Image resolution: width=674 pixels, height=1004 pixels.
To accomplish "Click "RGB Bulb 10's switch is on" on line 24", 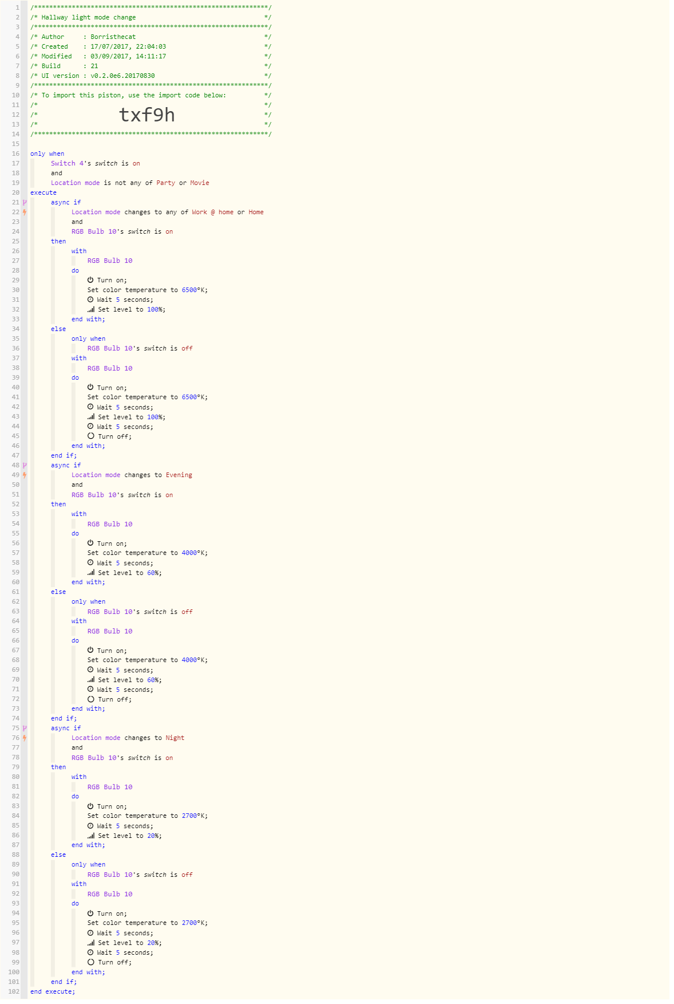I will point(122,231).
